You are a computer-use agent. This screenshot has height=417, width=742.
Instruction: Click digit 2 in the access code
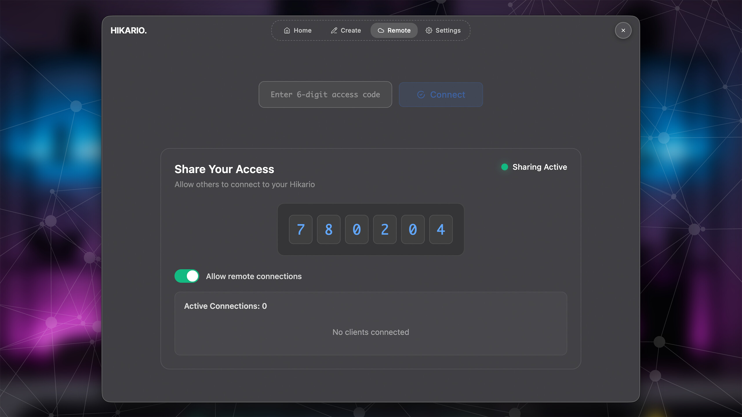click(385, 230)
